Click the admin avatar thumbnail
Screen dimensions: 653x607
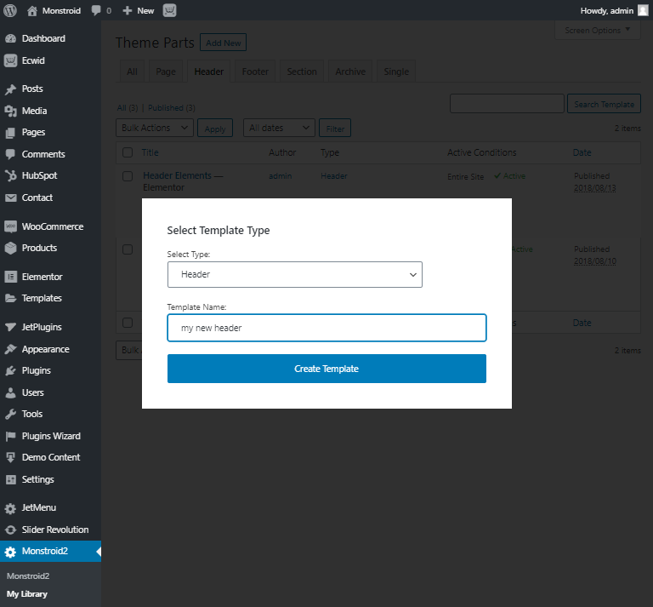(643, 10)
